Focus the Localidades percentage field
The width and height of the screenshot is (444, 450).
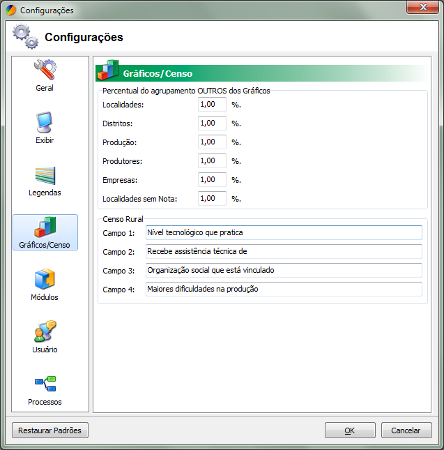coord(212,105)
